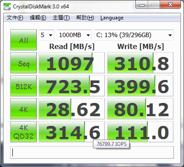Screen dimensions: 184x167
Task: Open the test count dropdown showing 5
Action: [46, 35]
